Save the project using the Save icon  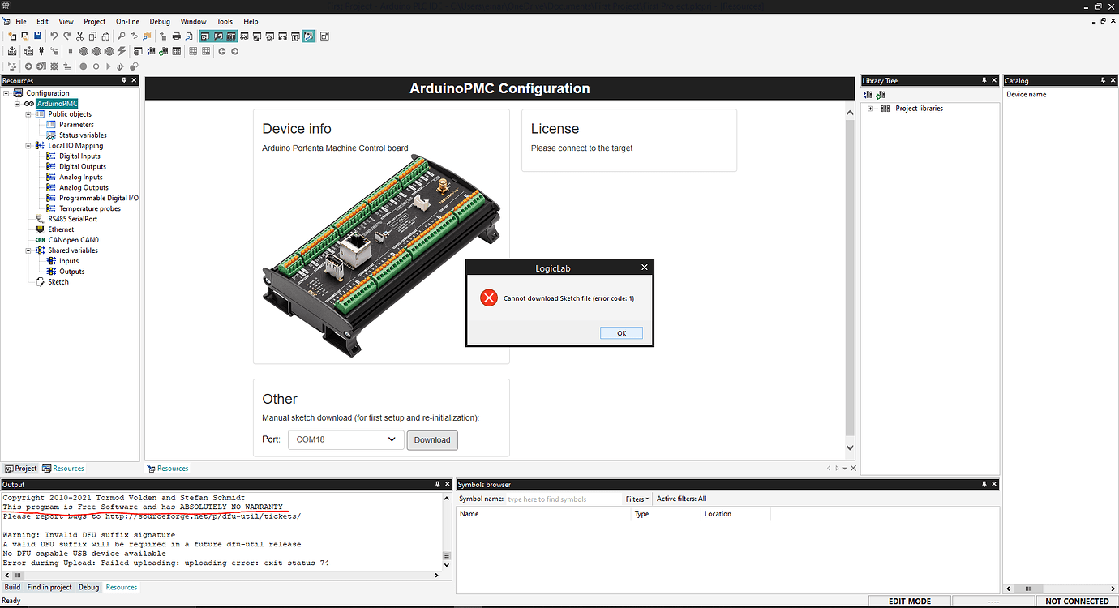pos(39,36)
